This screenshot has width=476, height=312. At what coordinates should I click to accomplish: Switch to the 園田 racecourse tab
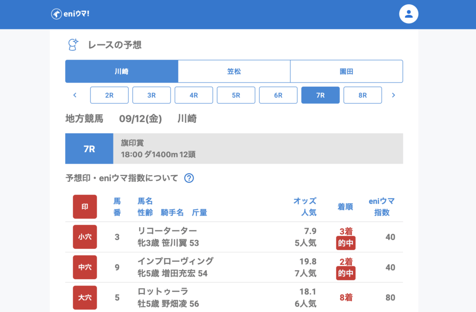coord(346,71)
